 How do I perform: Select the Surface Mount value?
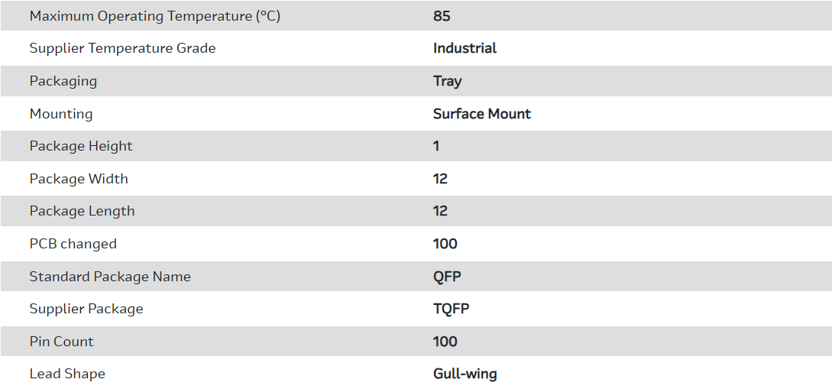pyautogui.click(x=482, y=114)
